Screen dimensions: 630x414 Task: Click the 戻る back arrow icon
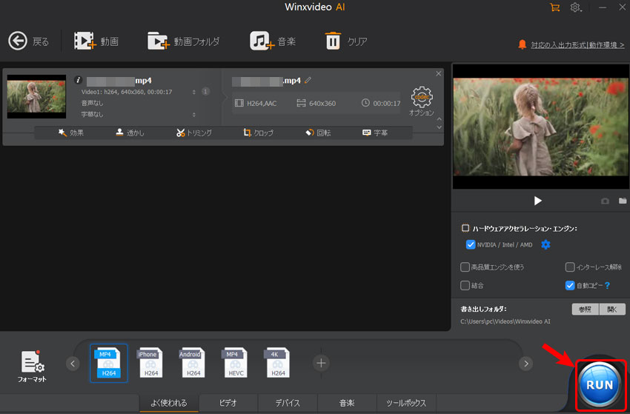(18, 41)
